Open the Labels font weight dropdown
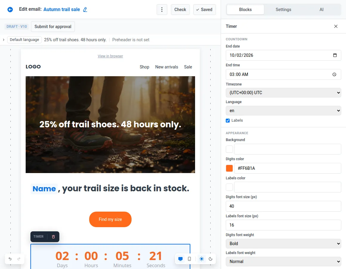The image size is (346, 269). coord(283,262)
